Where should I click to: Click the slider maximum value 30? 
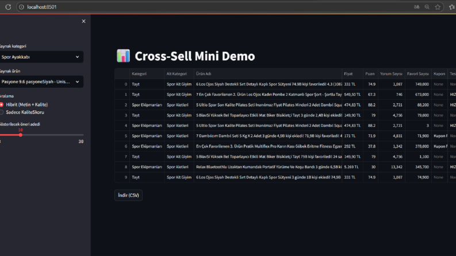pos(81,142)
